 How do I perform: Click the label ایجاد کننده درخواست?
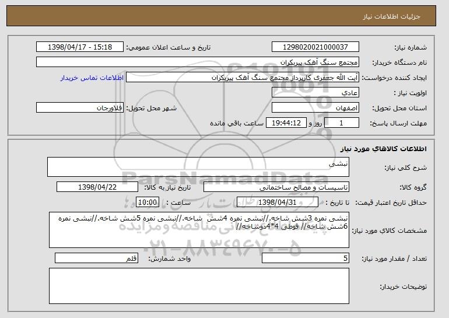[x=394, y=78]
